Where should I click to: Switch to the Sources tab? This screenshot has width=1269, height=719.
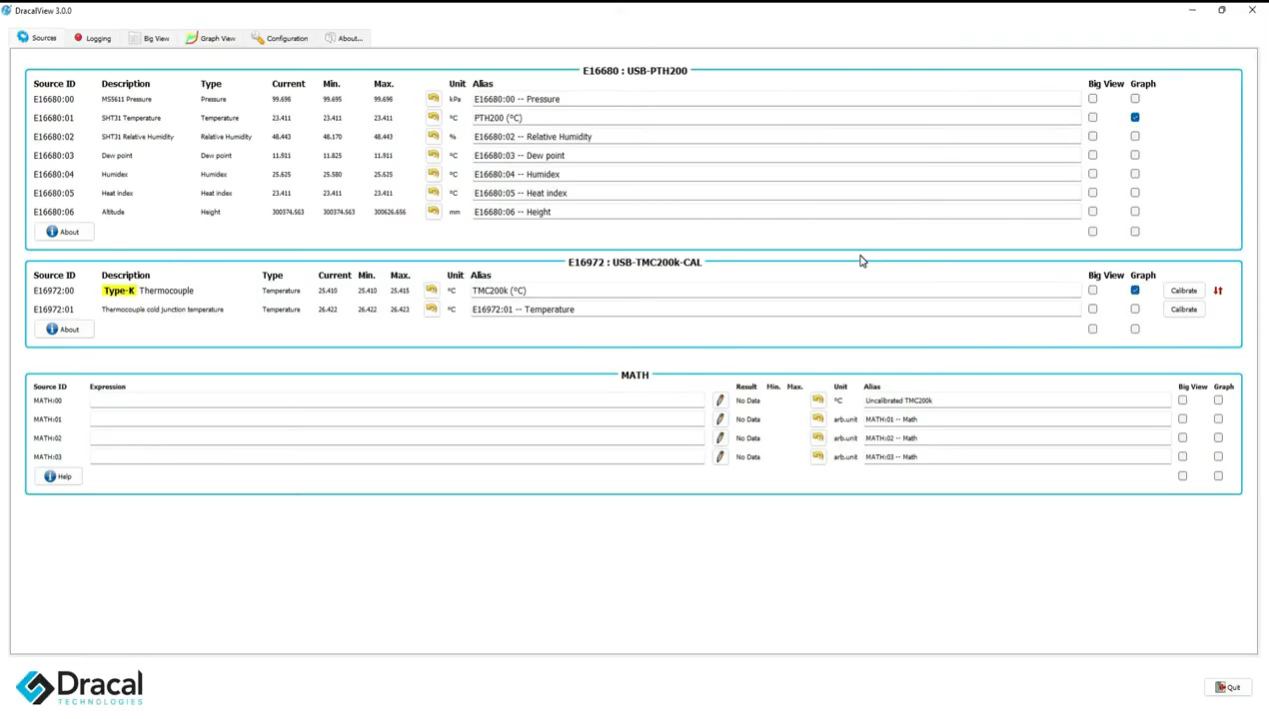point(37,38)
